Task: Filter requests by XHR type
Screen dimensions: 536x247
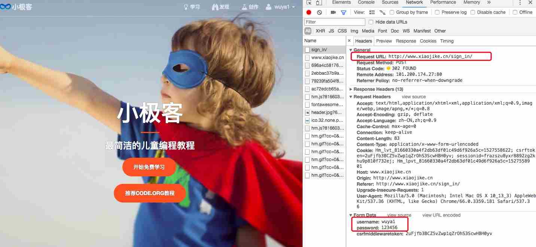Action: coord(320,31)
